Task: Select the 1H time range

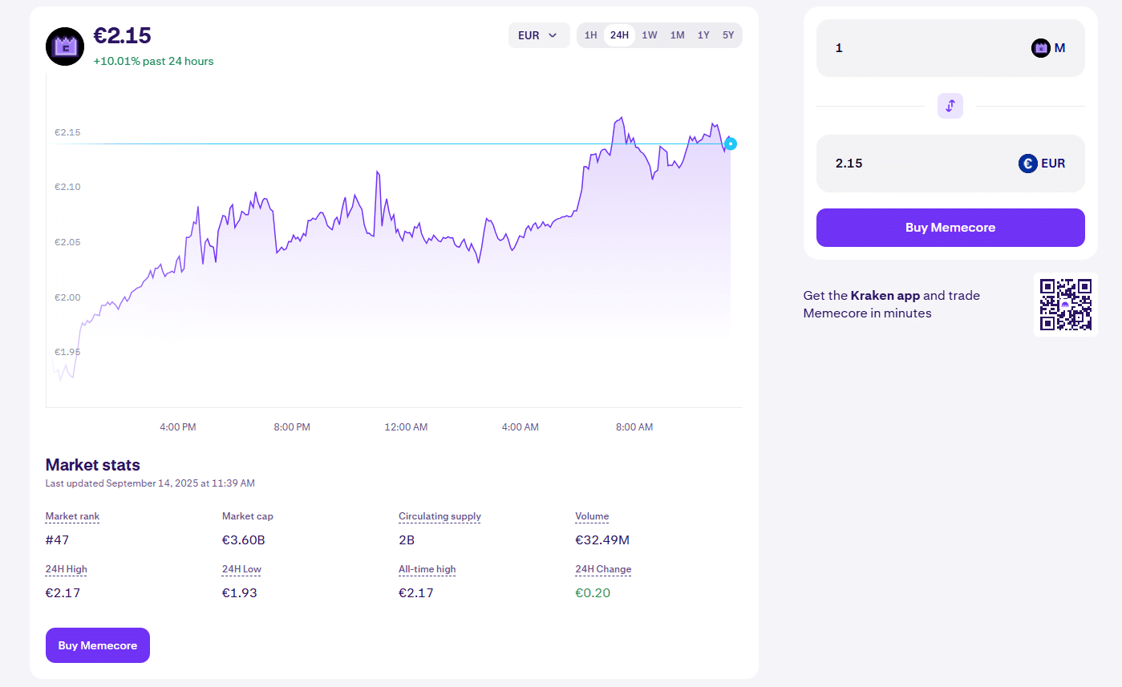Action: tap(590, 35)
